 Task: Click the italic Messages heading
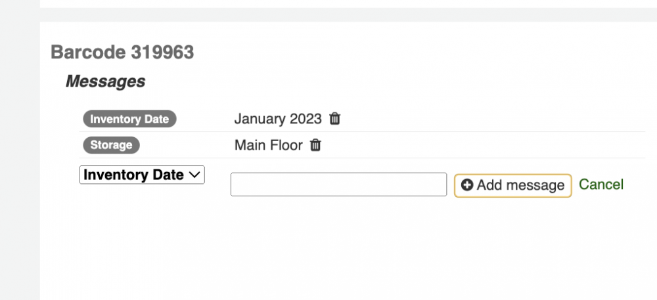pyautogui.click(x=105, y=81)
